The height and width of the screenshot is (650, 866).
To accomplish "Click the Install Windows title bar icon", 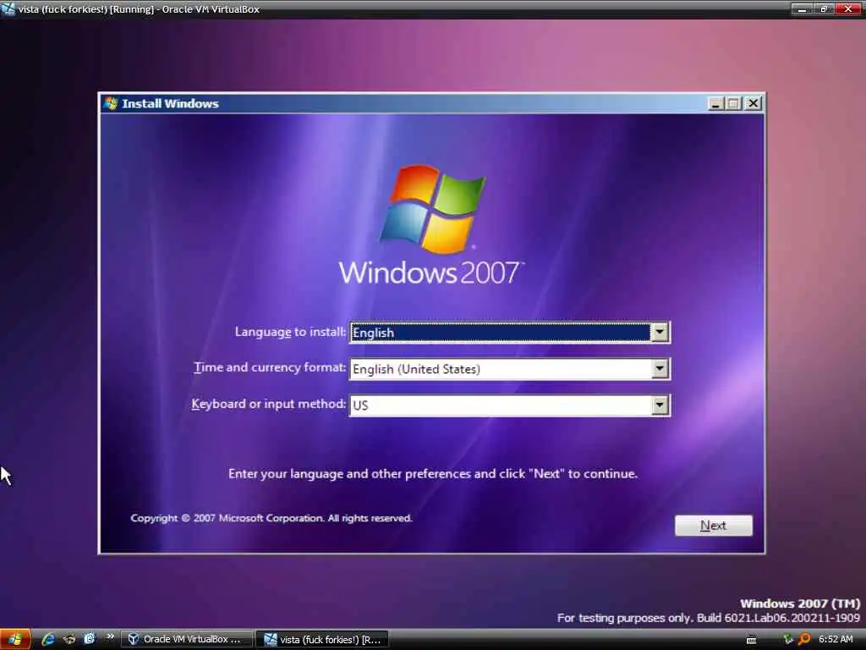I will (112, 103).
